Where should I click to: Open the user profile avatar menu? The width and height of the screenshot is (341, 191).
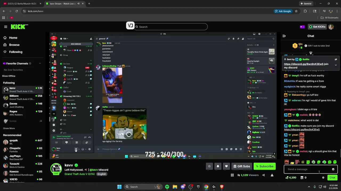[331, 27]
